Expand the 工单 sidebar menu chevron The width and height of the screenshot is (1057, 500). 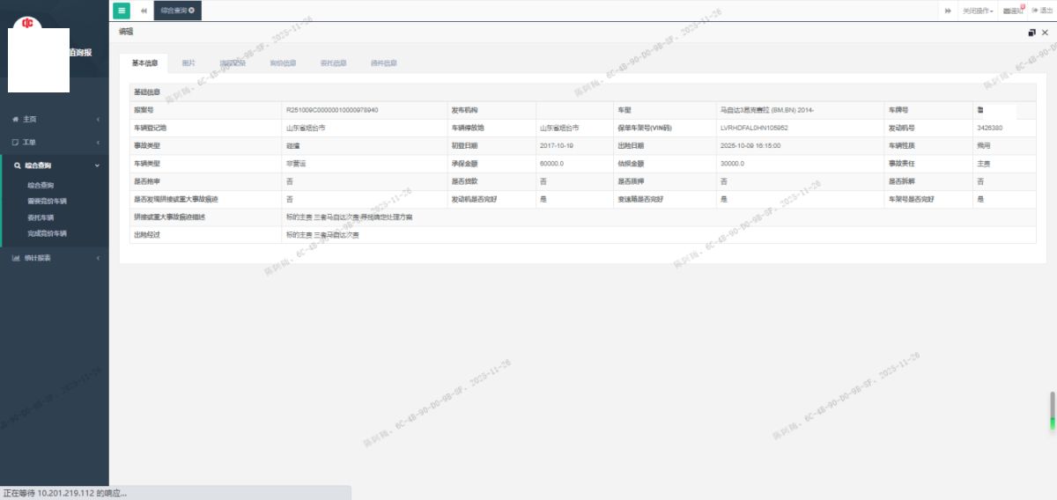[98, 142]
